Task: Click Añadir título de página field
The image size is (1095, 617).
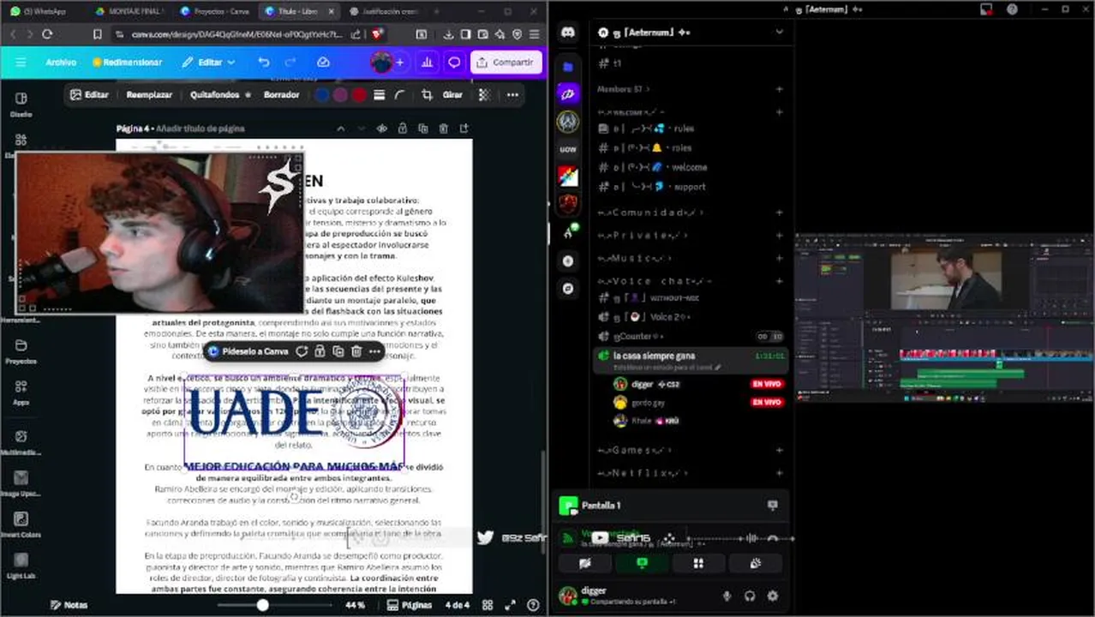Action: pyautogui.click(x=200, y=129)
